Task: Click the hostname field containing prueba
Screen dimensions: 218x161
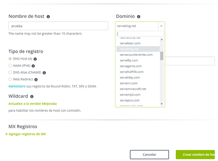Action: 58,26
